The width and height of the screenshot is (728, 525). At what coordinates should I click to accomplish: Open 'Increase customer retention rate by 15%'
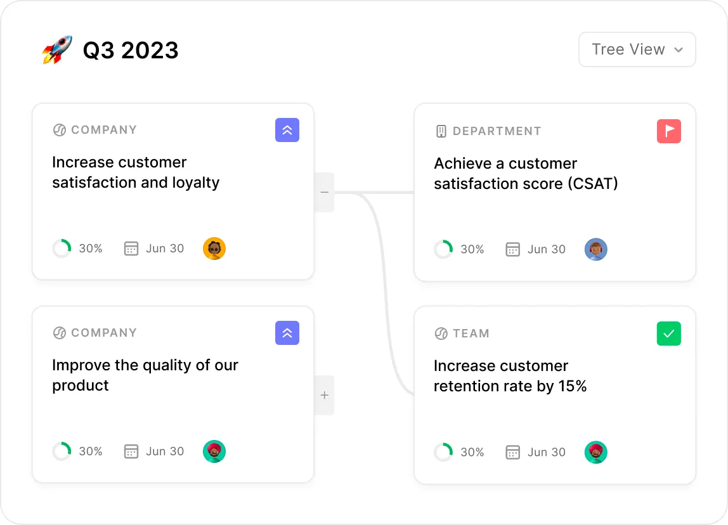pos(510,376)
